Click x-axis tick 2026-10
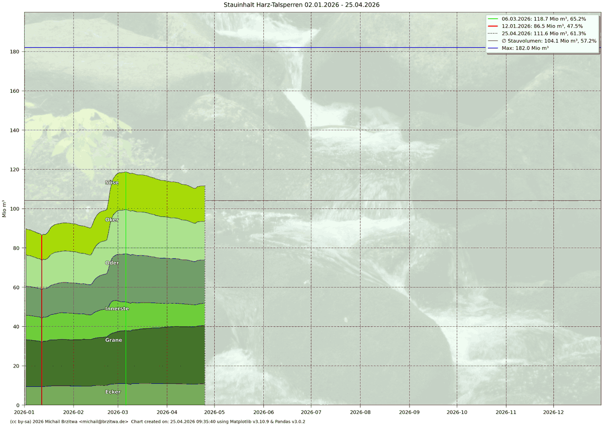 pyautogui.click(x=456, y=412)
